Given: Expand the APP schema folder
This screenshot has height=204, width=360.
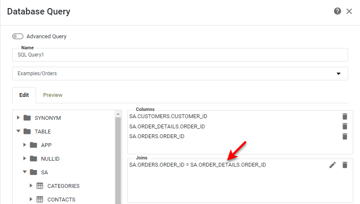Looking at the screenshot, I should [x=25, y=145].
